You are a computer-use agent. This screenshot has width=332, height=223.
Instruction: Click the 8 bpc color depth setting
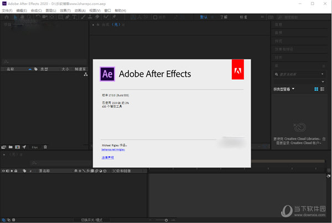tap(35, 147)
